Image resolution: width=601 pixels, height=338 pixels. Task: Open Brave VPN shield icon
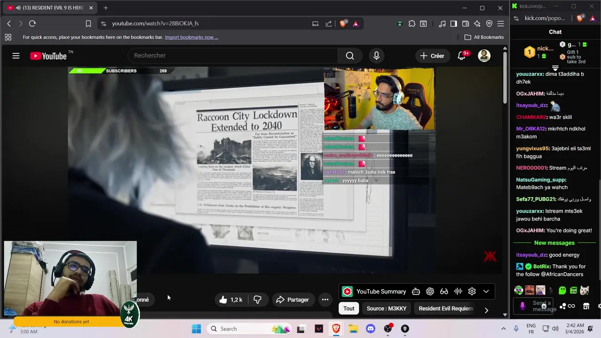tap(489, 23)
